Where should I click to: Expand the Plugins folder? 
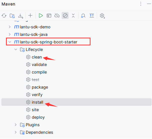15,125
